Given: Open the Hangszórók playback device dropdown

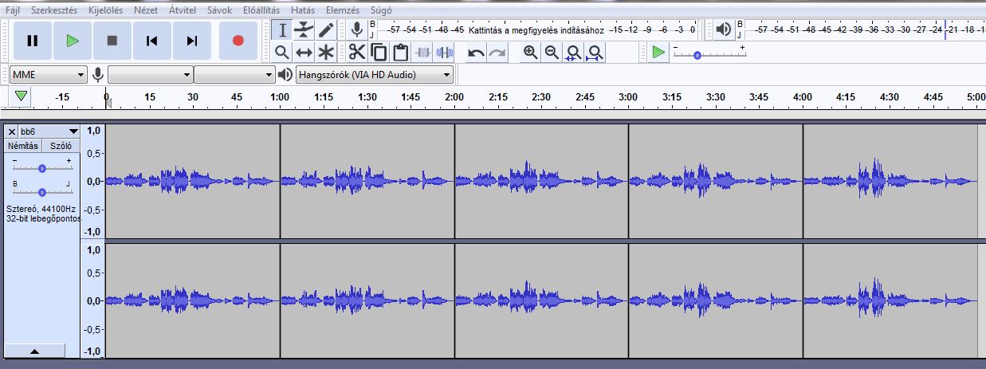Looking at the screenshot, I should pos(374,75).
